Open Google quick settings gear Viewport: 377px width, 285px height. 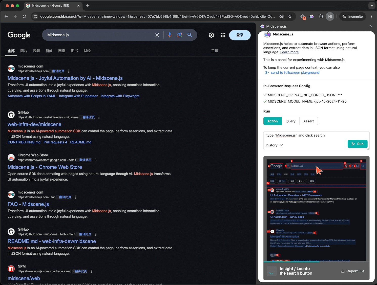coord(212,35)
